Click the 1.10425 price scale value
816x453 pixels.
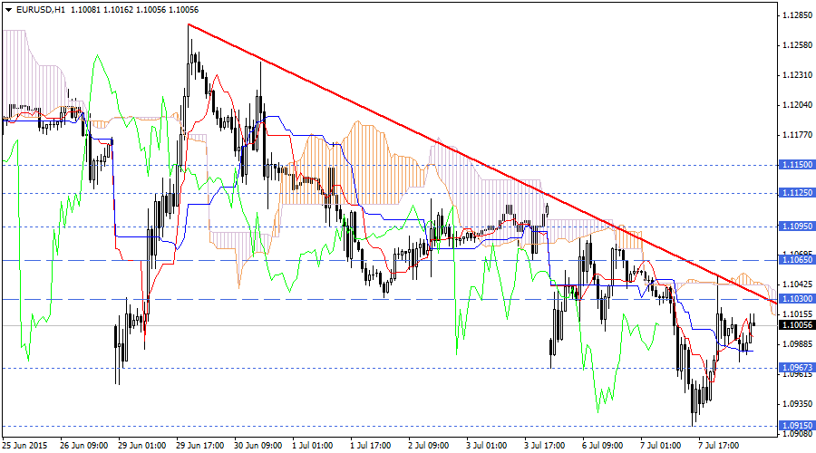click(797, 284)
